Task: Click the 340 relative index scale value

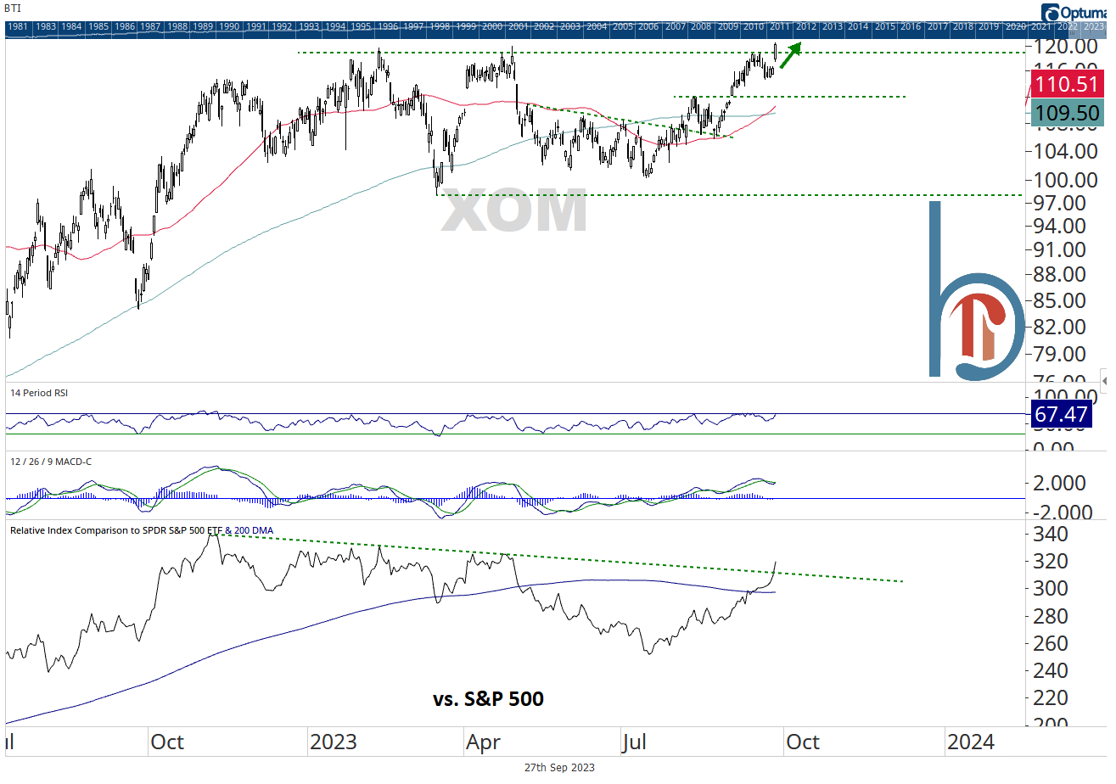Action: pyautogui.click(x=1049, y=535)
